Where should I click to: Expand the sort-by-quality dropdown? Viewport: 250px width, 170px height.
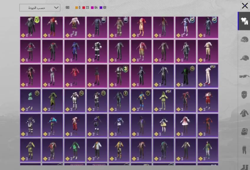point(40,8)
